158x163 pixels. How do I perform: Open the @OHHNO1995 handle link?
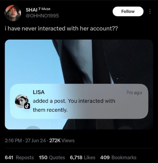click(42, 16)
